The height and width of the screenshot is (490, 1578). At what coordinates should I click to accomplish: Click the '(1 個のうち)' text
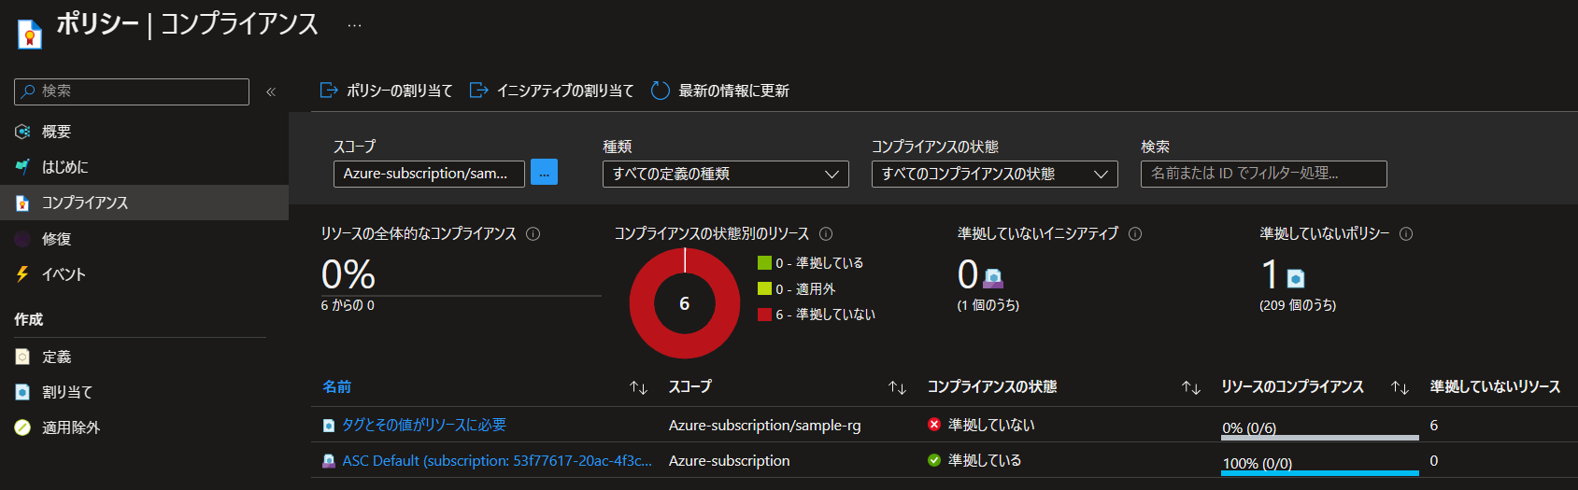[x=988, y=305]
